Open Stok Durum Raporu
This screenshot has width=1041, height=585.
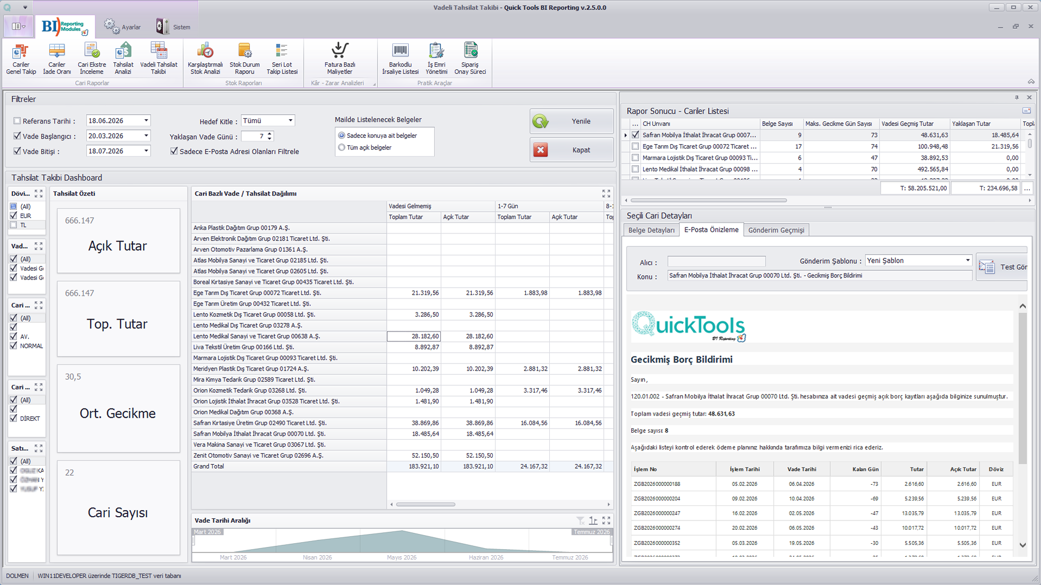(245, 58)
